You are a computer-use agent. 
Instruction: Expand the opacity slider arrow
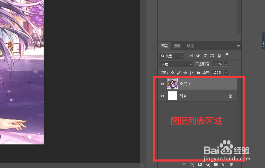(x=226, y=64)
